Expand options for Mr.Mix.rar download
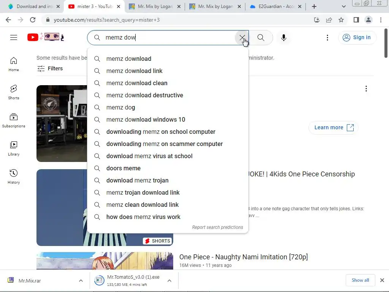The height and width of the screenshot is (292, 389). (81, 281)
